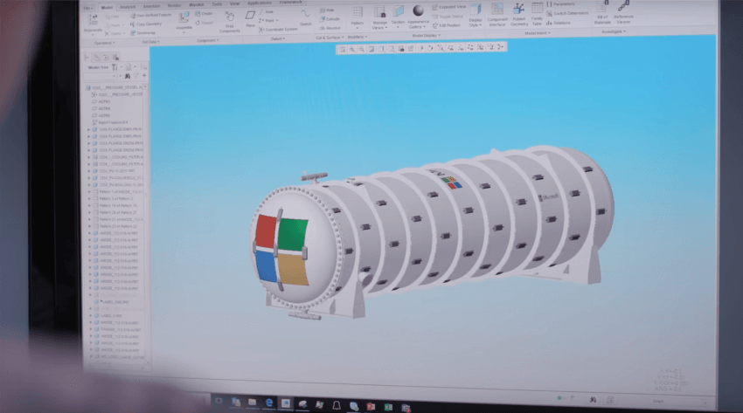Viewport: 743px width, 413px height.
Task: Click Copy Geometry
Action: (145, 24)
